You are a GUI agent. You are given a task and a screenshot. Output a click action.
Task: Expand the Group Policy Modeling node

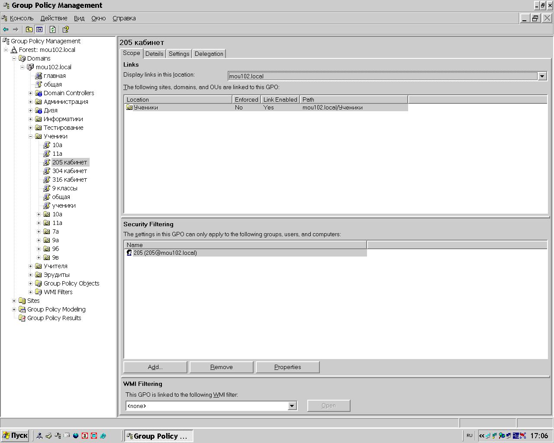point(14,309)
